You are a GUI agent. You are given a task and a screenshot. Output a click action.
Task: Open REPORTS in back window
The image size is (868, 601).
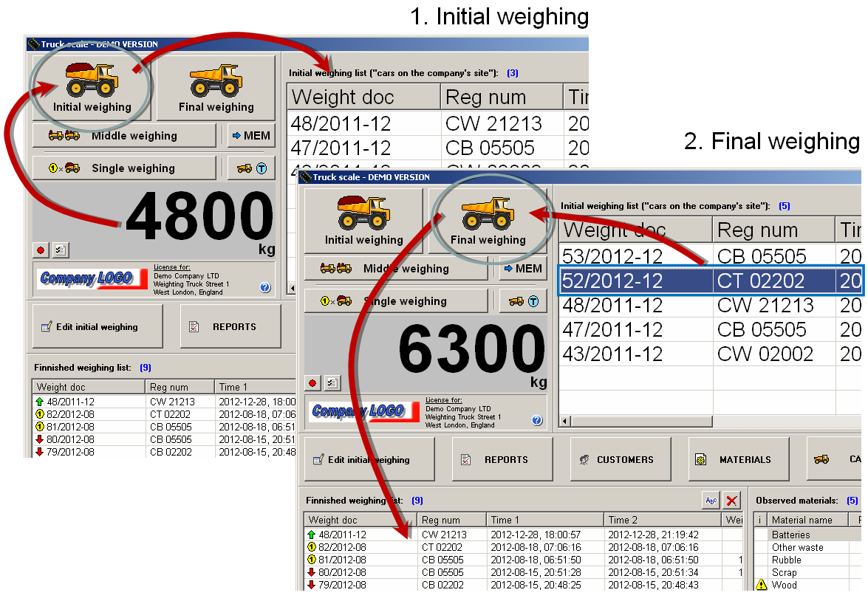coord(230,326)
